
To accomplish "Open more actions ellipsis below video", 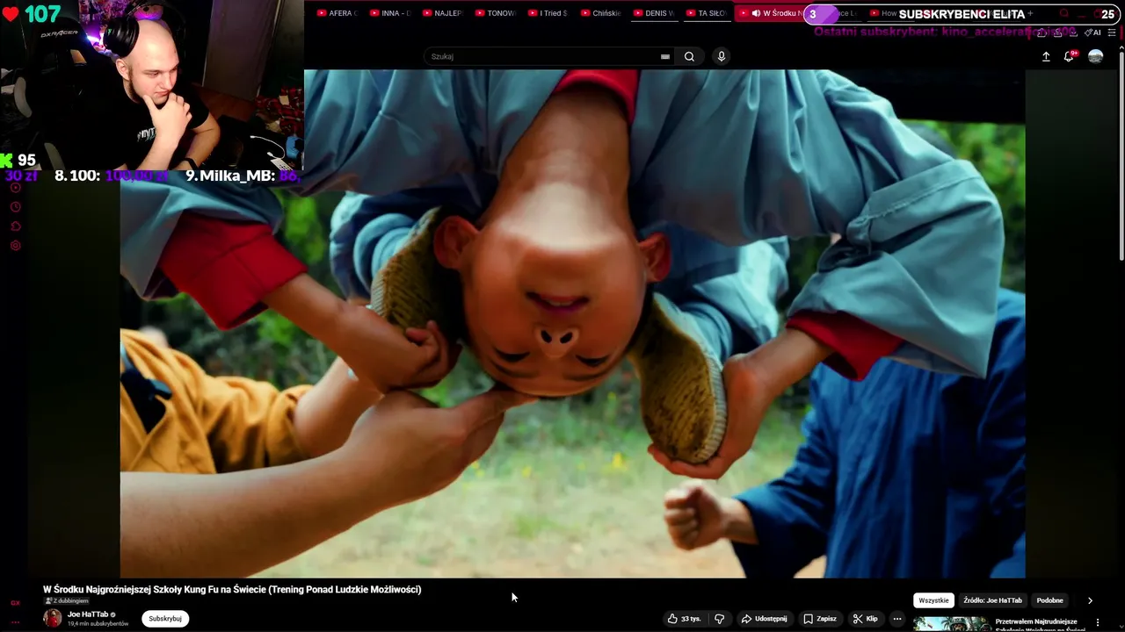I will click(x=897, y=619).
